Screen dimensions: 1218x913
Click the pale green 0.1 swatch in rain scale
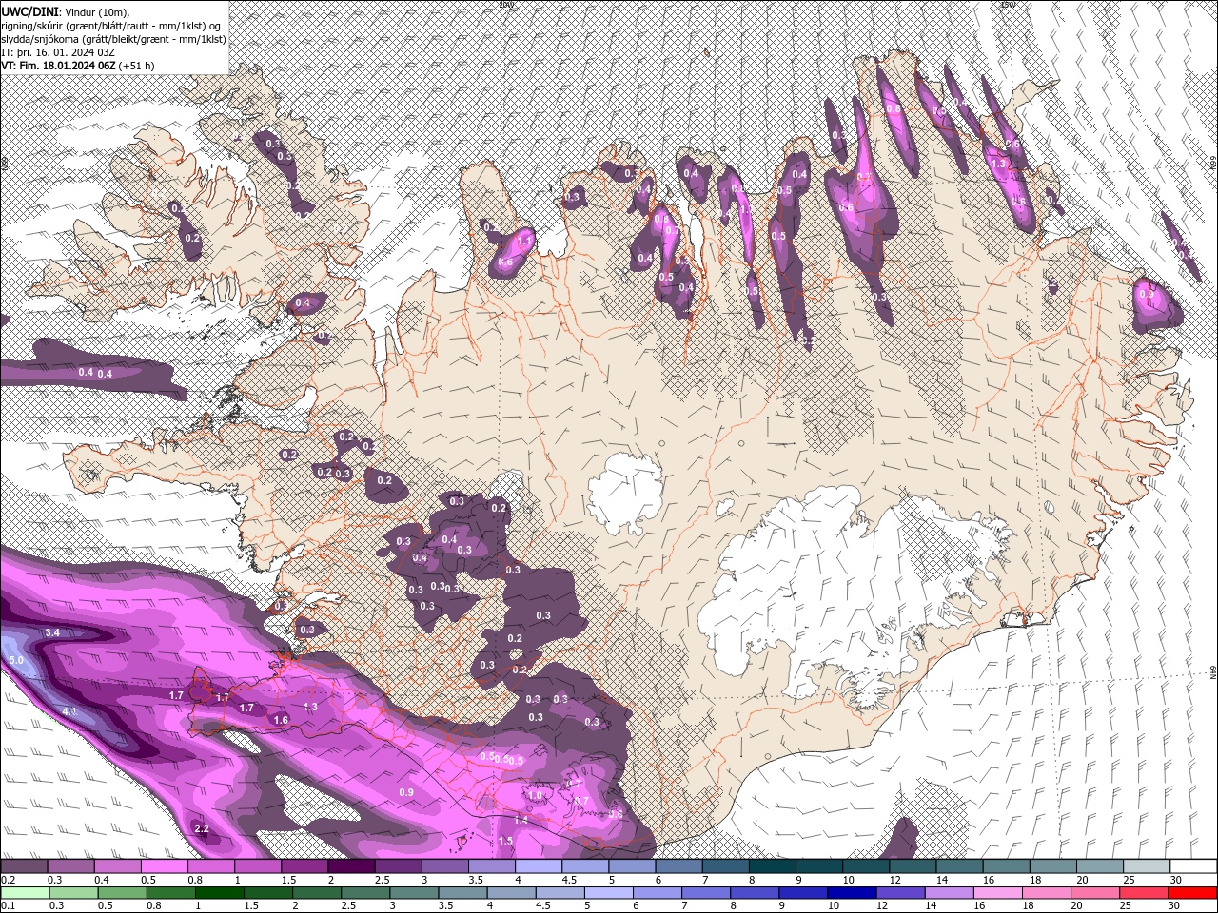coord(24,893)
